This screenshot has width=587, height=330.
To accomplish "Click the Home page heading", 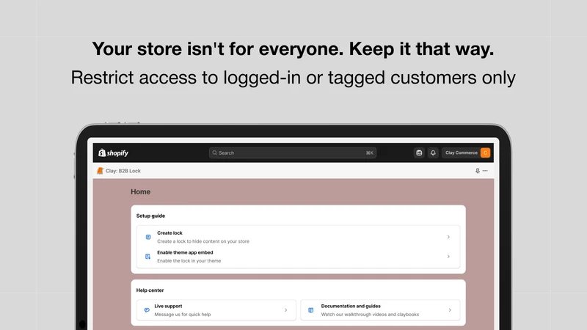I will click(x=140, y=191).
